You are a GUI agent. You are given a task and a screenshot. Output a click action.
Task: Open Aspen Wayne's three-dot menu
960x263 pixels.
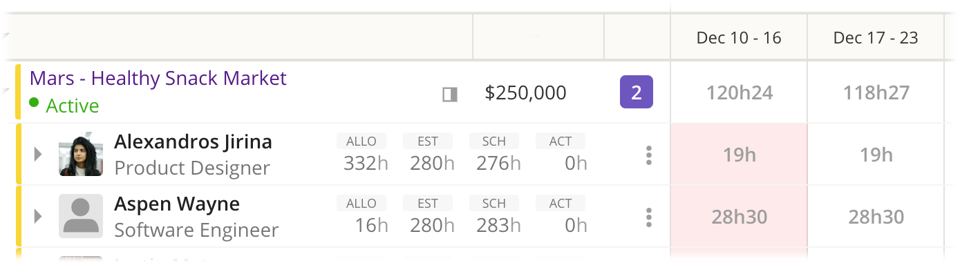click(648, 217)
